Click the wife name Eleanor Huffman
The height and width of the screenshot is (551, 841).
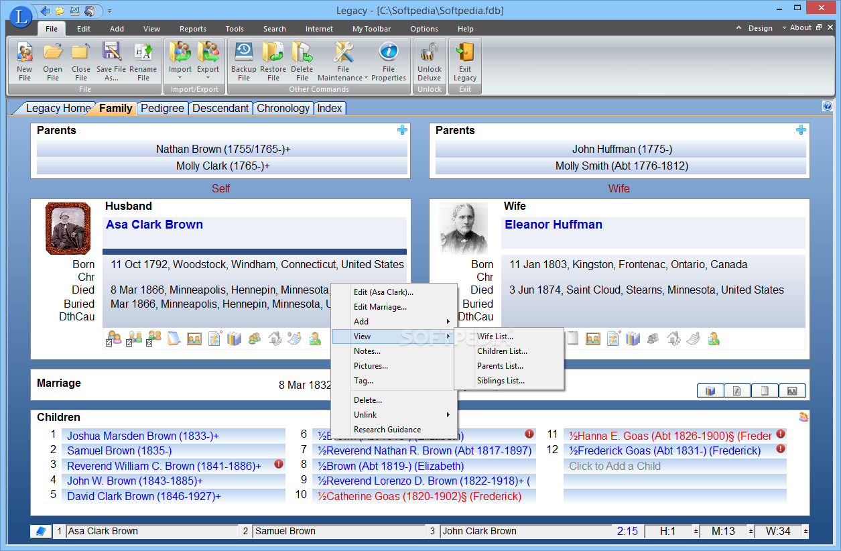(554, 225)
